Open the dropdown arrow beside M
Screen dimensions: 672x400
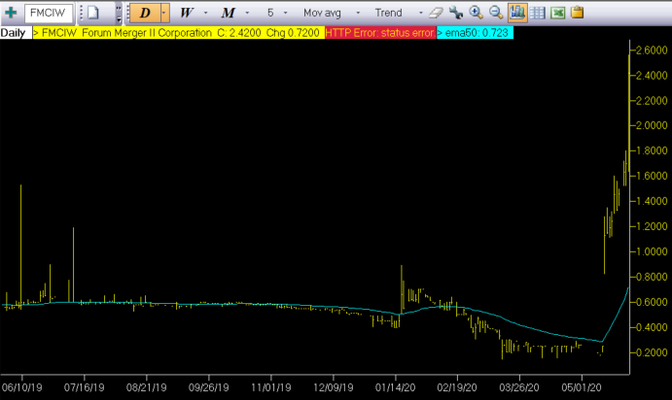pyautogui.click(x=247, y=13)
